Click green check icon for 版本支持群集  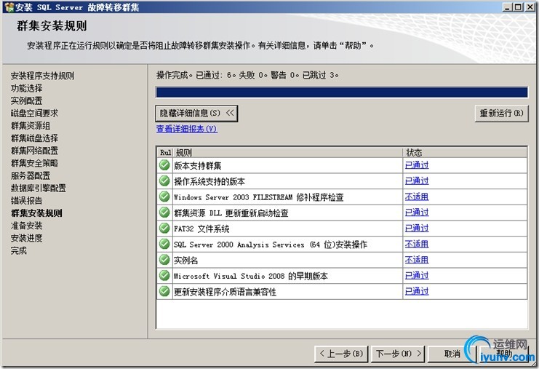click(164, 165)
